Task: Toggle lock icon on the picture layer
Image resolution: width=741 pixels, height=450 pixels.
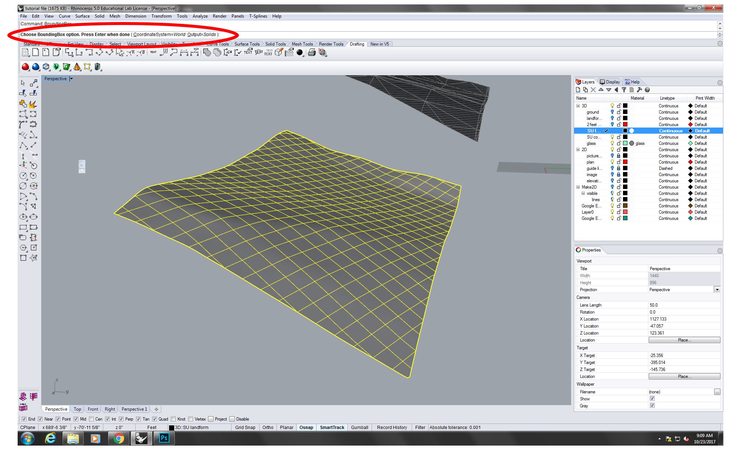Action: [x=619, y=156]
